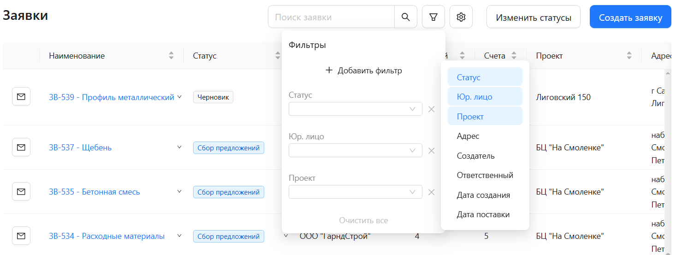Click envelope icon for ЗВ-534 row
The height and width of the screenshot is (255, 676).
[21, 236]
